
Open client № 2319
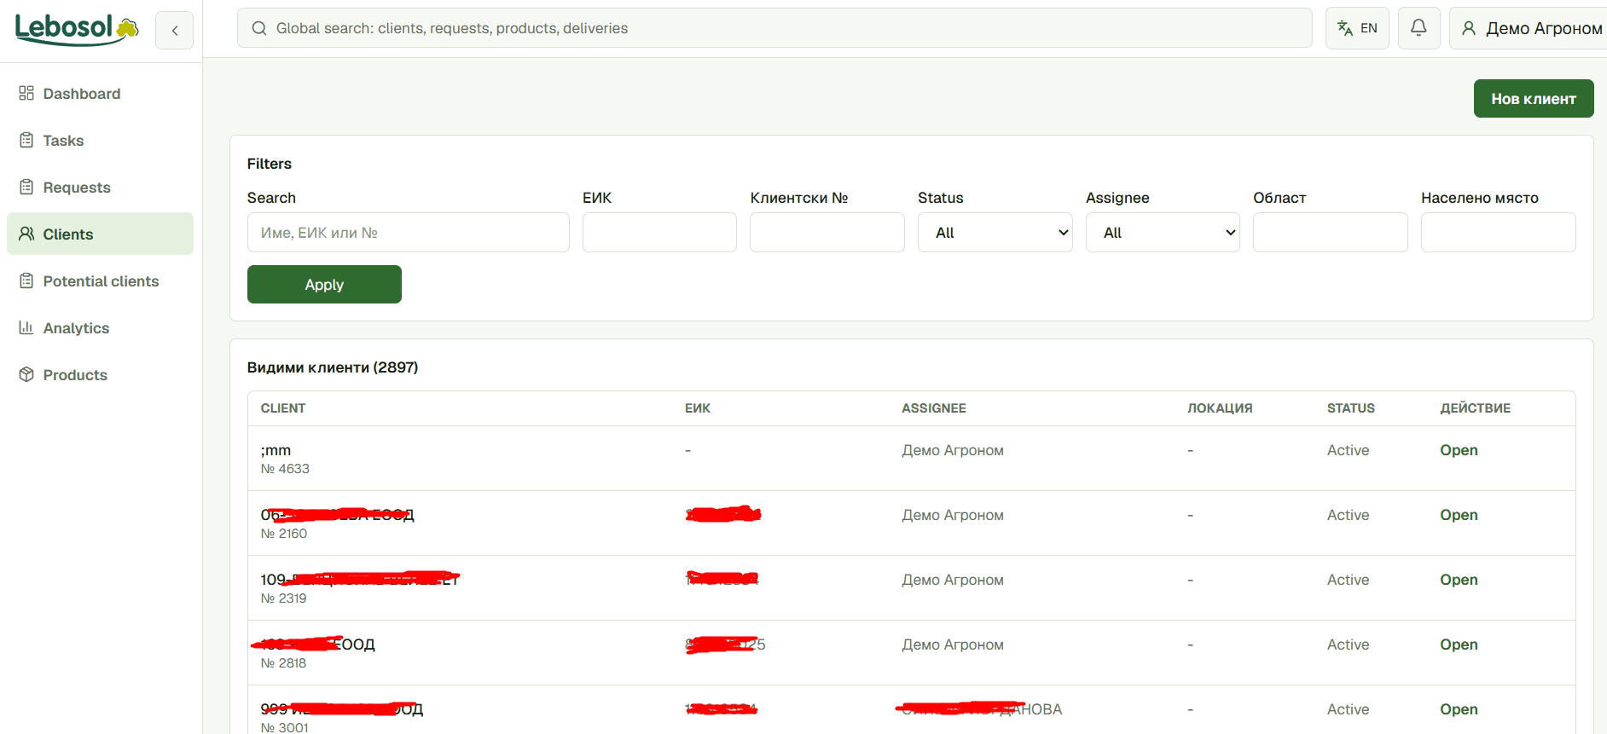click(x=1459, y=580)
